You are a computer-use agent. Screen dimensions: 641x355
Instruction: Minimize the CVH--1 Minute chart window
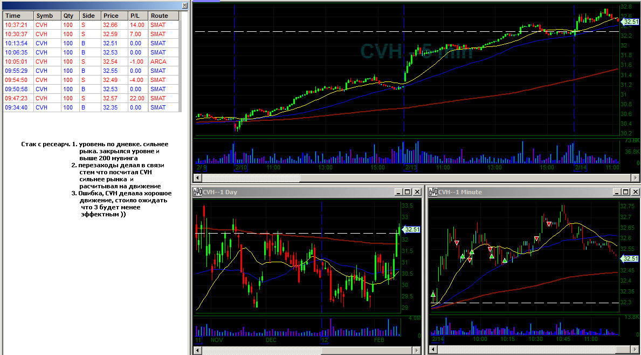(617, 192)
